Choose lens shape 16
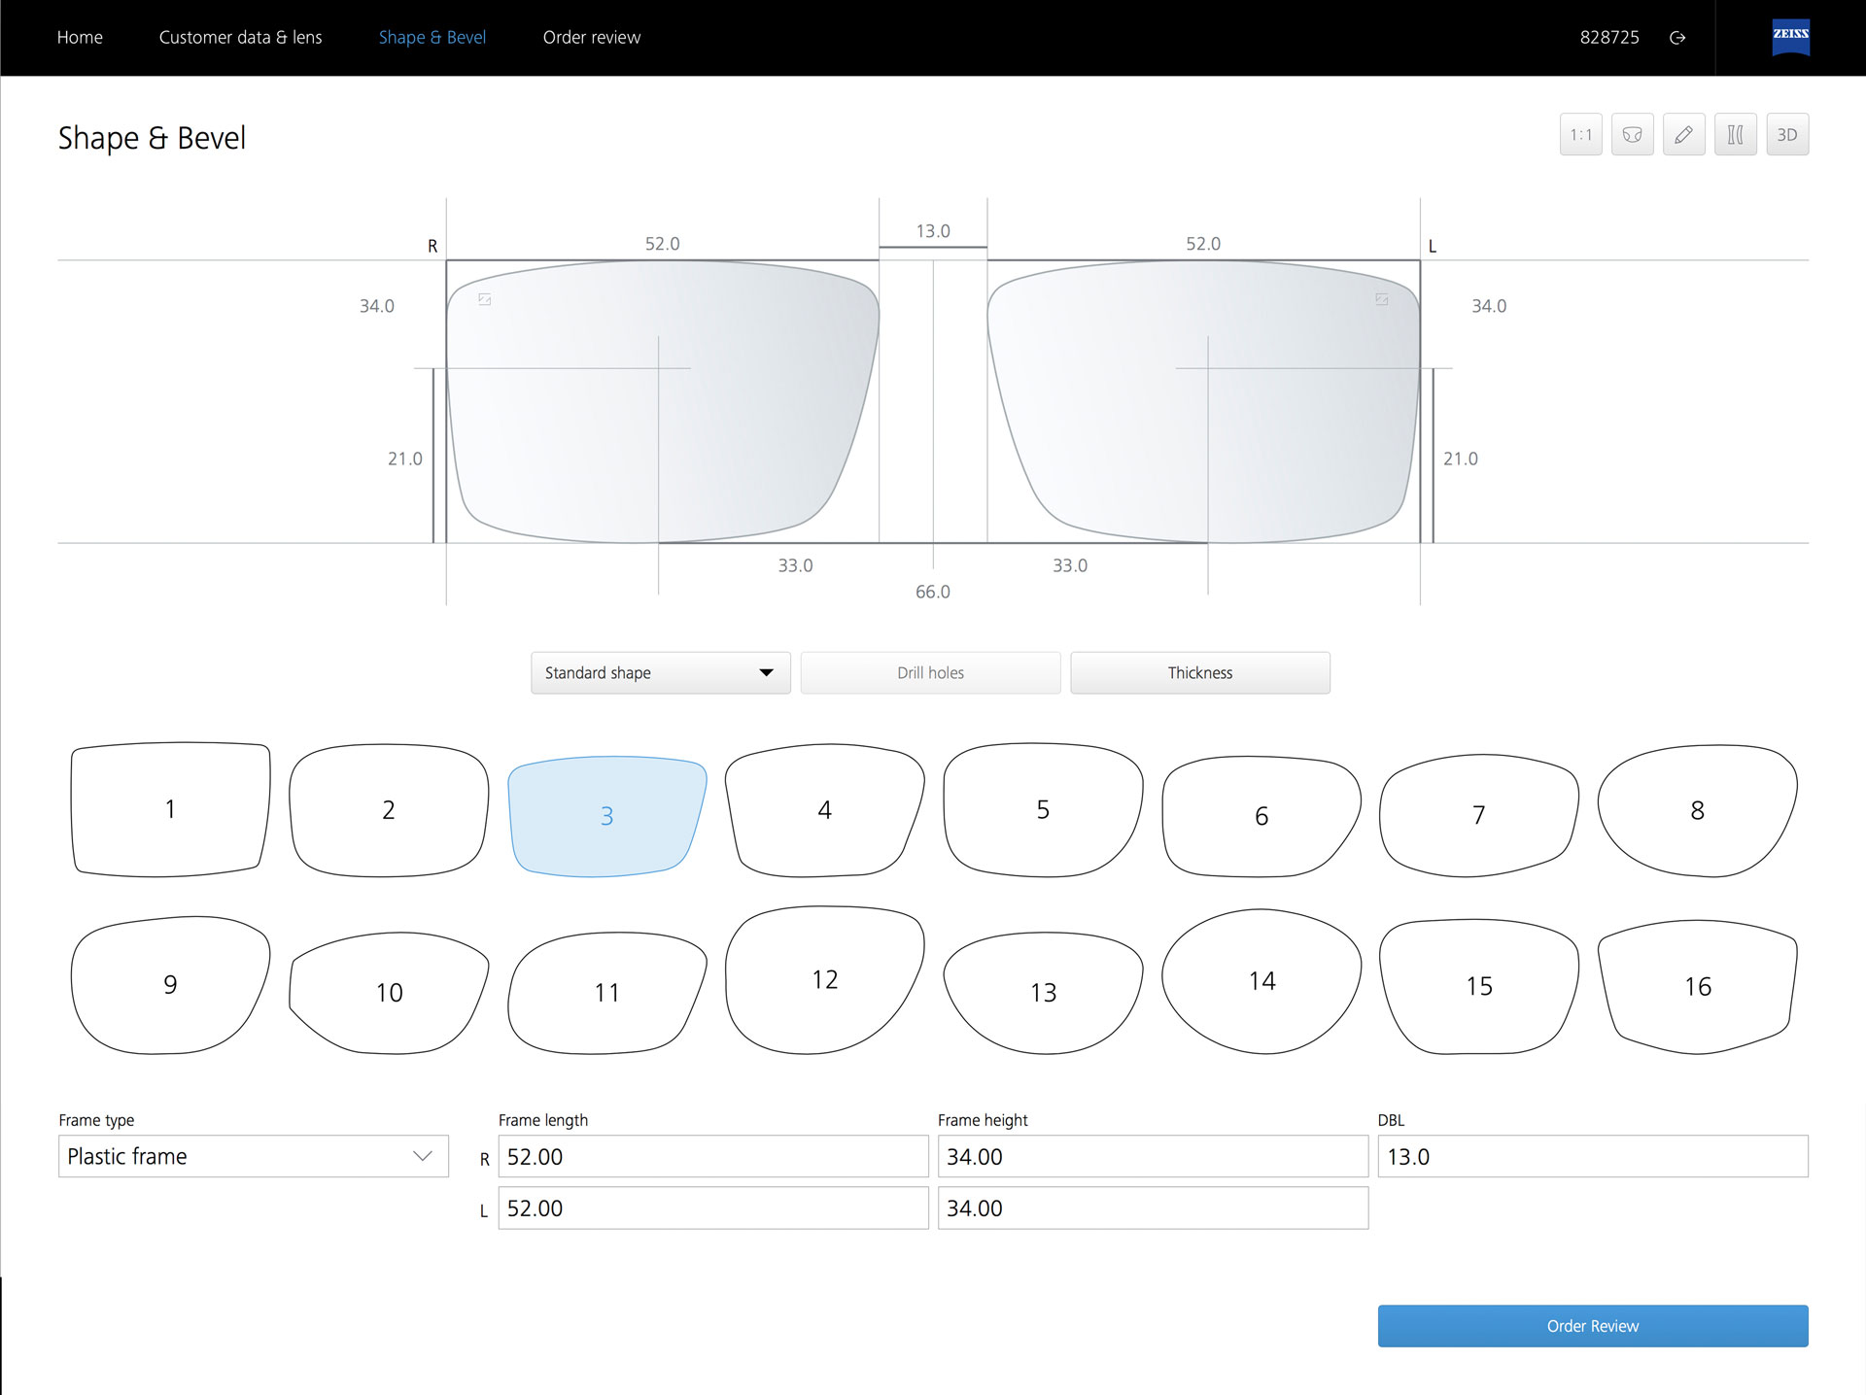1866x1395 pixels. [1697, 987]
